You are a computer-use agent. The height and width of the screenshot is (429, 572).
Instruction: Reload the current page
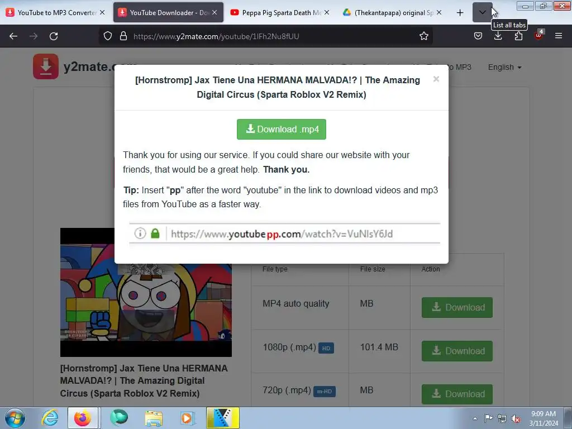(x=54, y=36)
